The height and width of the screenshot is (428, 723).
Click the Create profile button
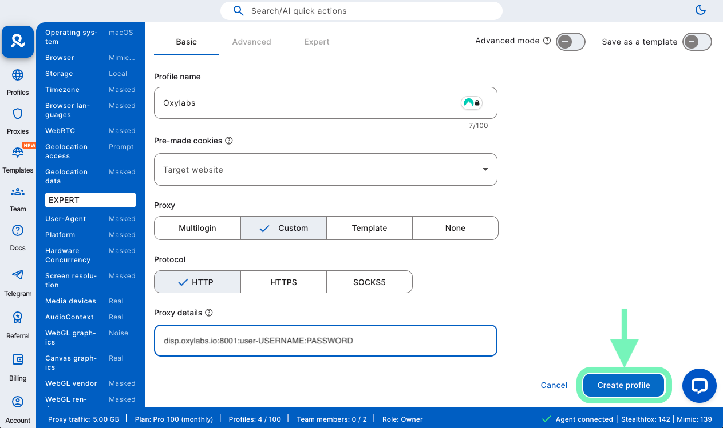coord(623,385)
